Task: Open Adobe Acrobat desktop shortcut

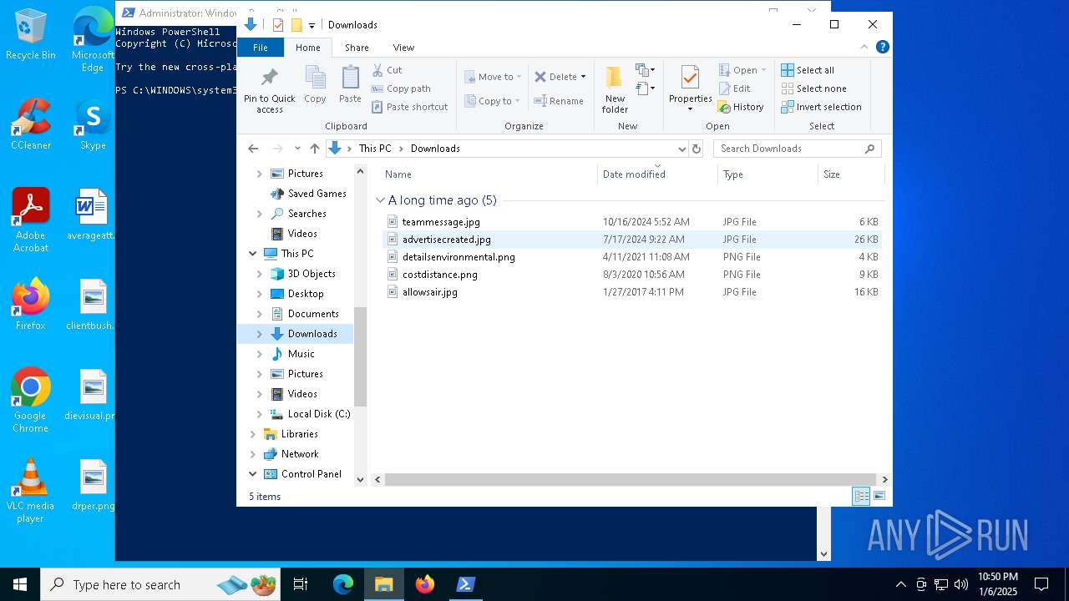Action: click(x=31, y=220)
